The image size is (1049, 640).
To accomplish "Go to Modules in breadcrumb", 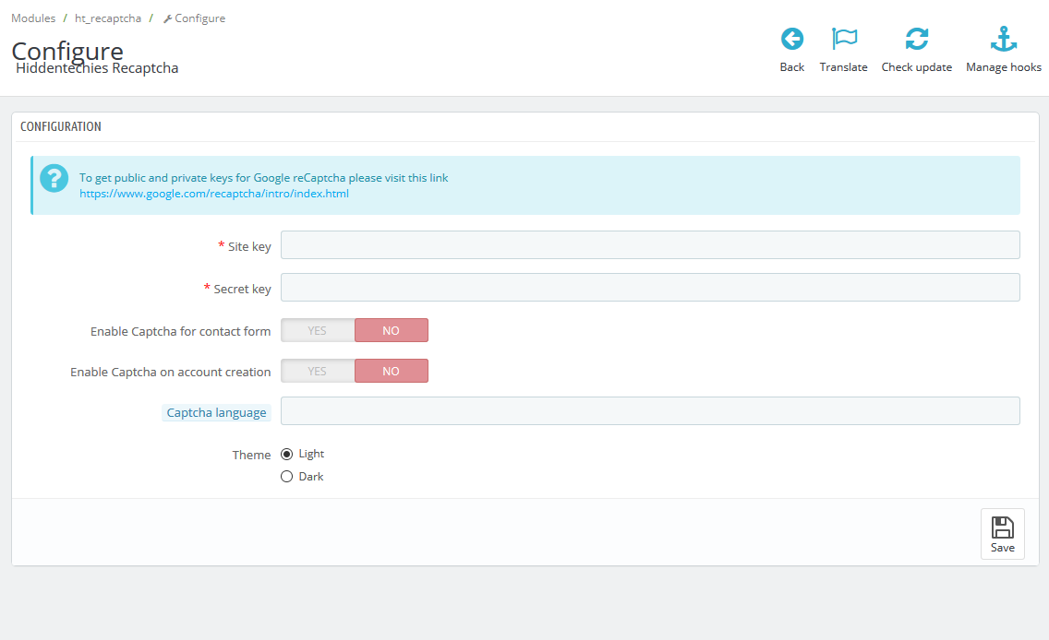I will (x=33, y=18).
